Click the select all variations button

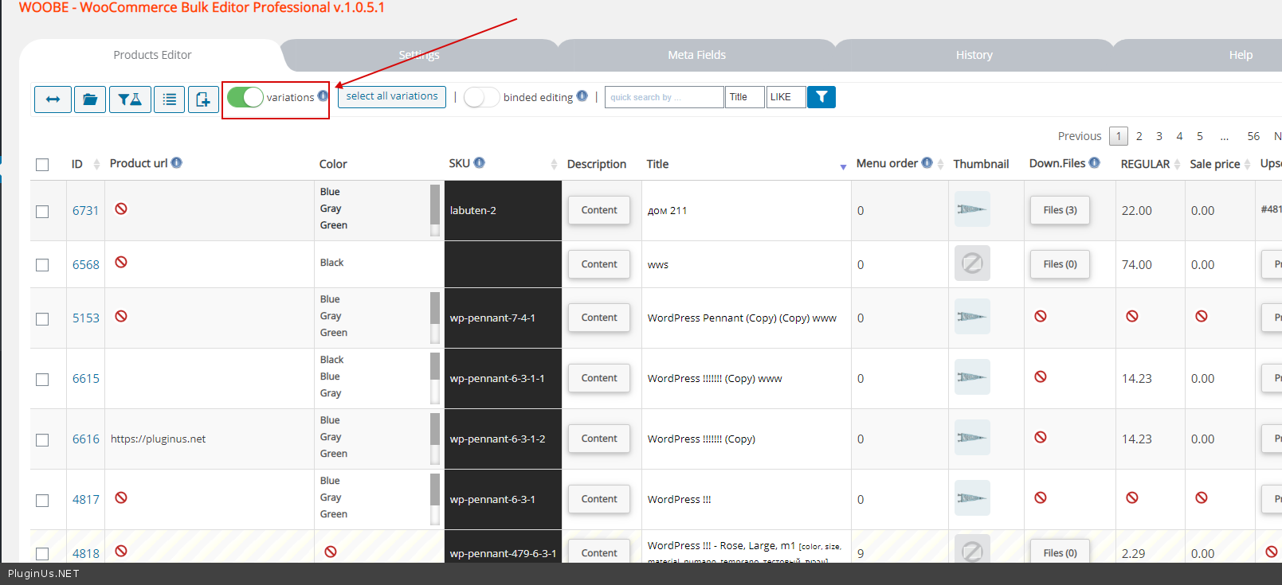point(391,96)
